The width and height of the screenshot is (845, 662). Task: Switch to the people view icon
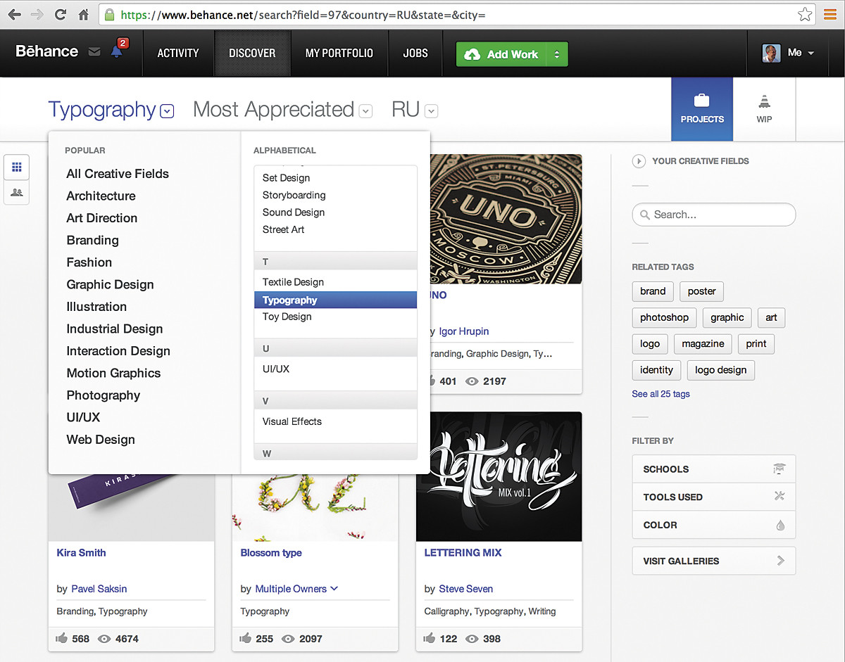click(17, 192)
